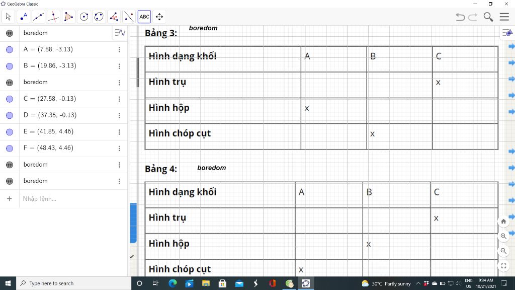Viewport: 515px width, 290px height.
Task: Select the Ellipse conic tool
Action: (x=99, y=17)
